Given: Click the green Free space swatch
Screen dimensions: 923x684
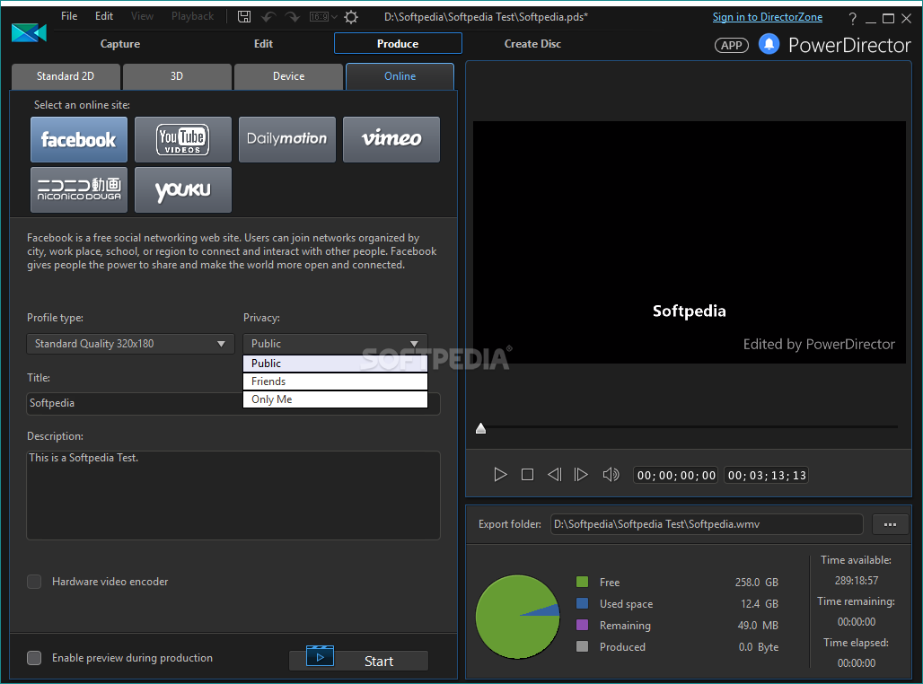Looking at the screenshot, I should point(582,582).
